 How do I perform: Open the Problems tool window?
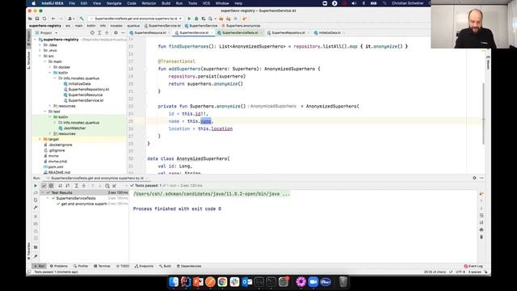coord(59,266)
